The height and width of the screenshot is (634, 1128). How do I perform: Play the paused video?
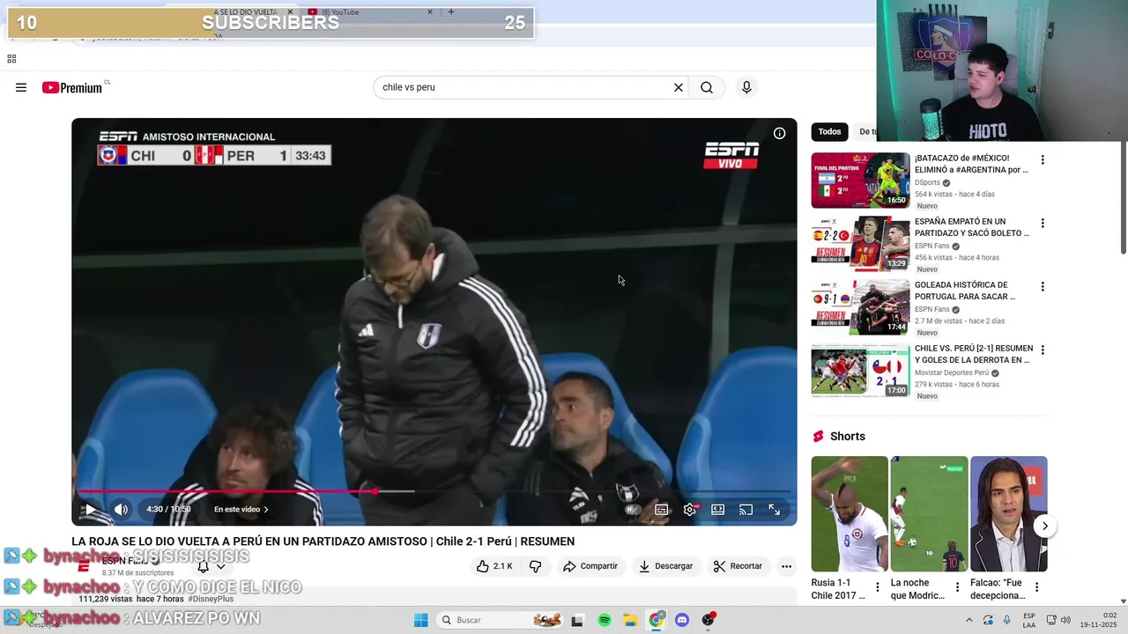point(90,509)
